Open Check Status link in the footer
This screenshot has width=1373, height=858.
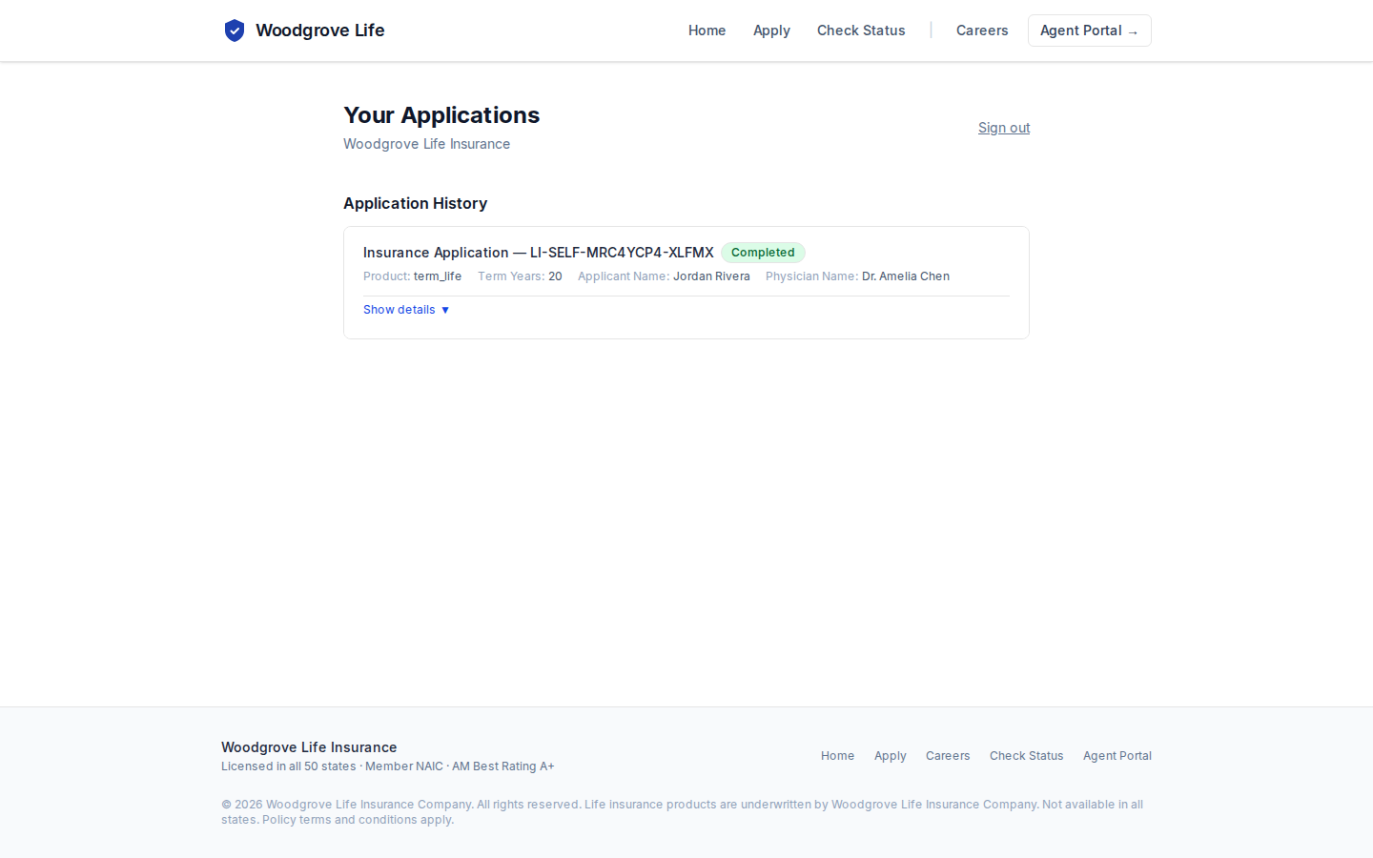tap(1026, 756)
